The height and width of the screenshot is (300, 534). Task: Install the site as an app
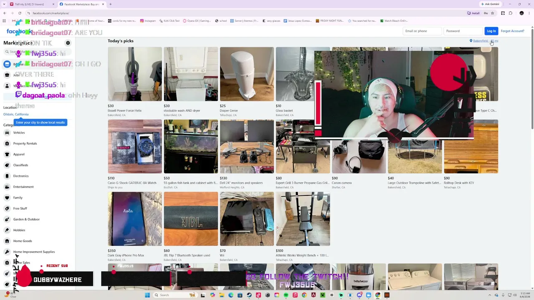[474, 13]
